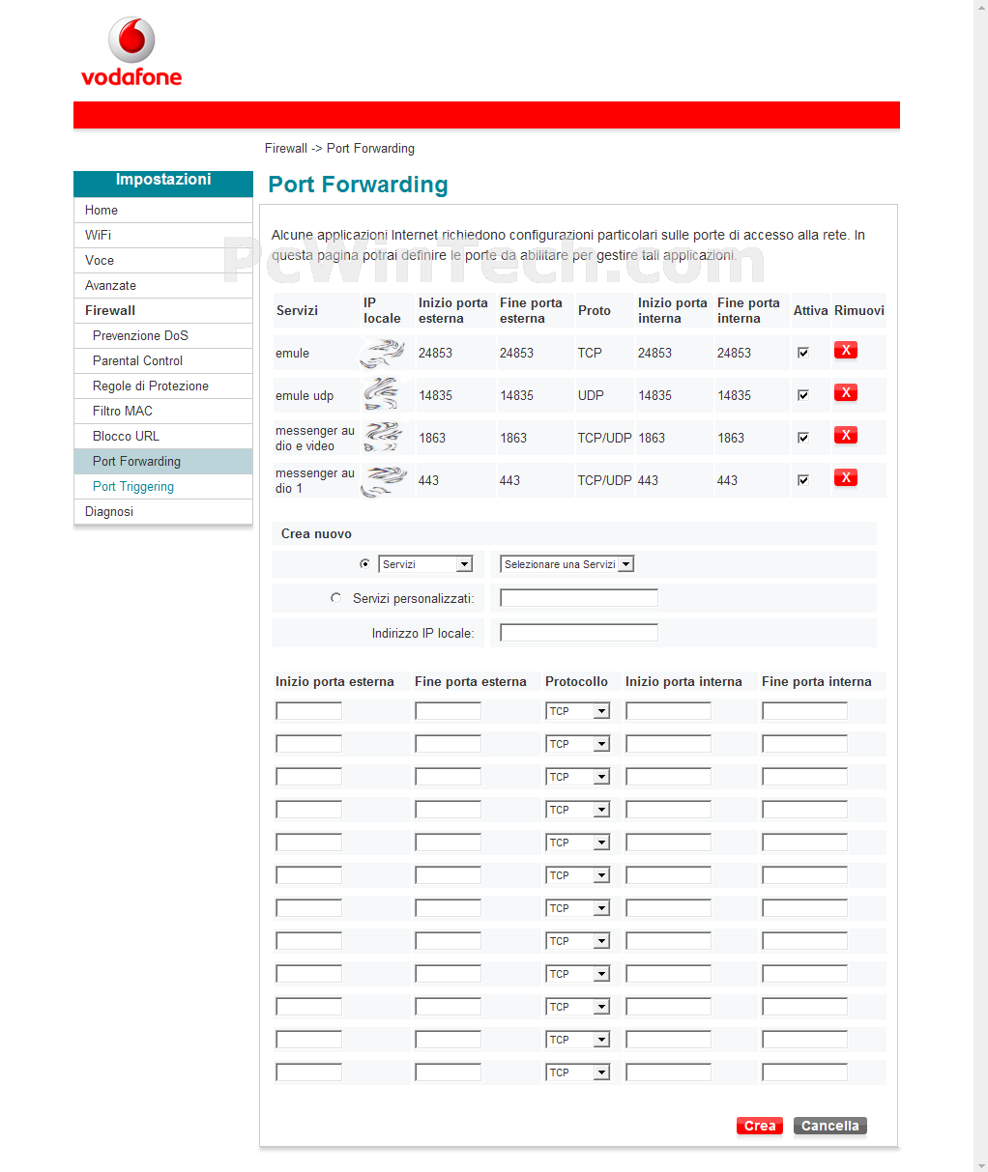Select the Servizi radio button
Screen dimensions: 988x1172
pos(364,563)
